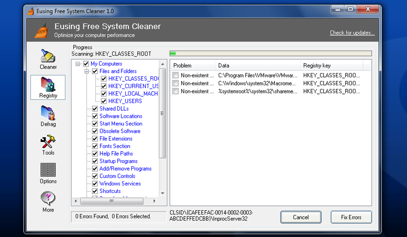Click the tree horizontal scrollbar thumb
Screen dimensions: 407x237
tap(112, 201)
